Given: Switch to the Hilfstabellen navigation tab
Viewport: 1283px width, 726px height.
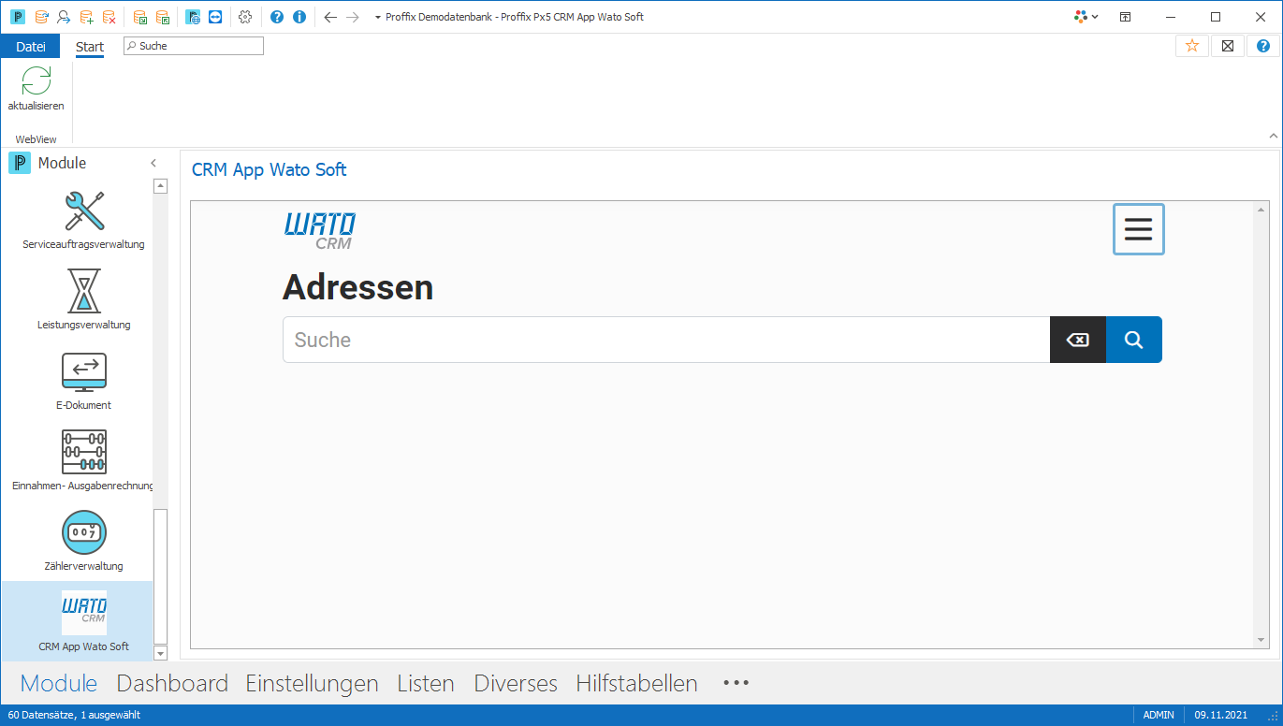Looking at the screenshot, I should (636, 683).
